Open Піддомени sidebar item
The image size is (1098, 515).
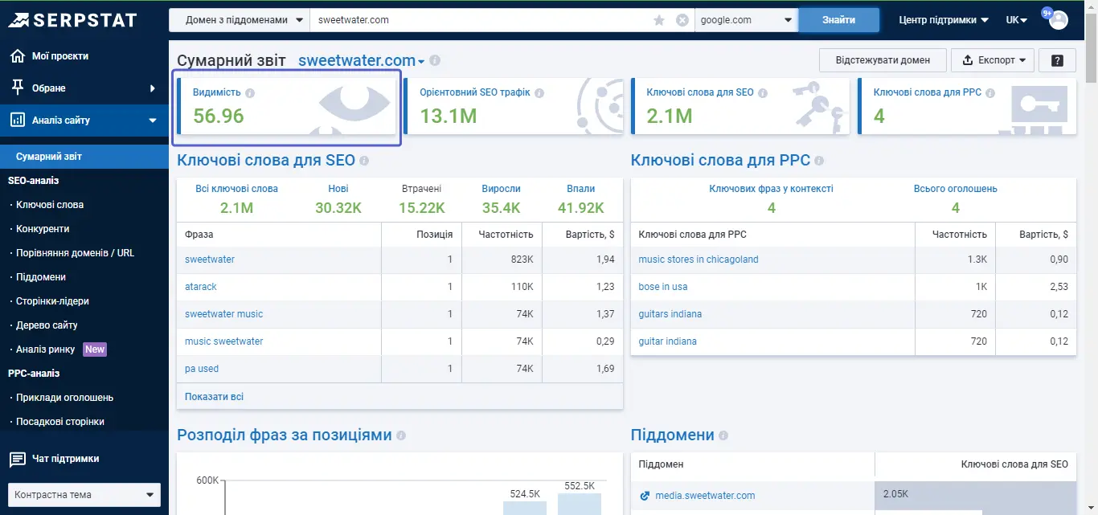coord(41,277)
